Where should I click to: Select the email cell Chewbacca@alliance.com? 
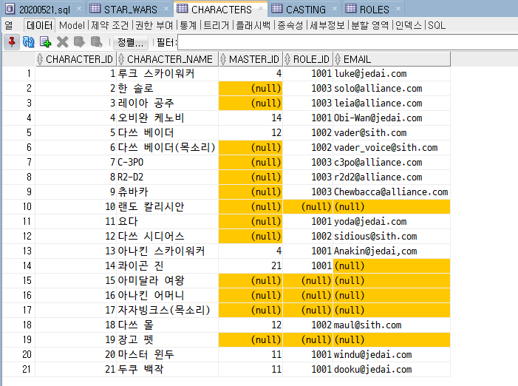391,192
